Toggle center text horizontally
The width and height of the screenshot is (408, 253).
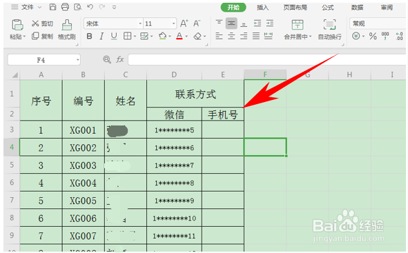click(x=231, y=36)
